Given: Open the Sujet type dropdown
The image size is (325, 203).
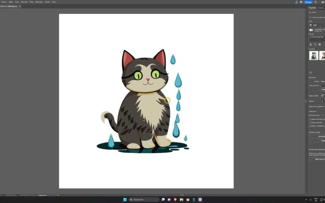Looking at the screenshot, I should [317, 25].
